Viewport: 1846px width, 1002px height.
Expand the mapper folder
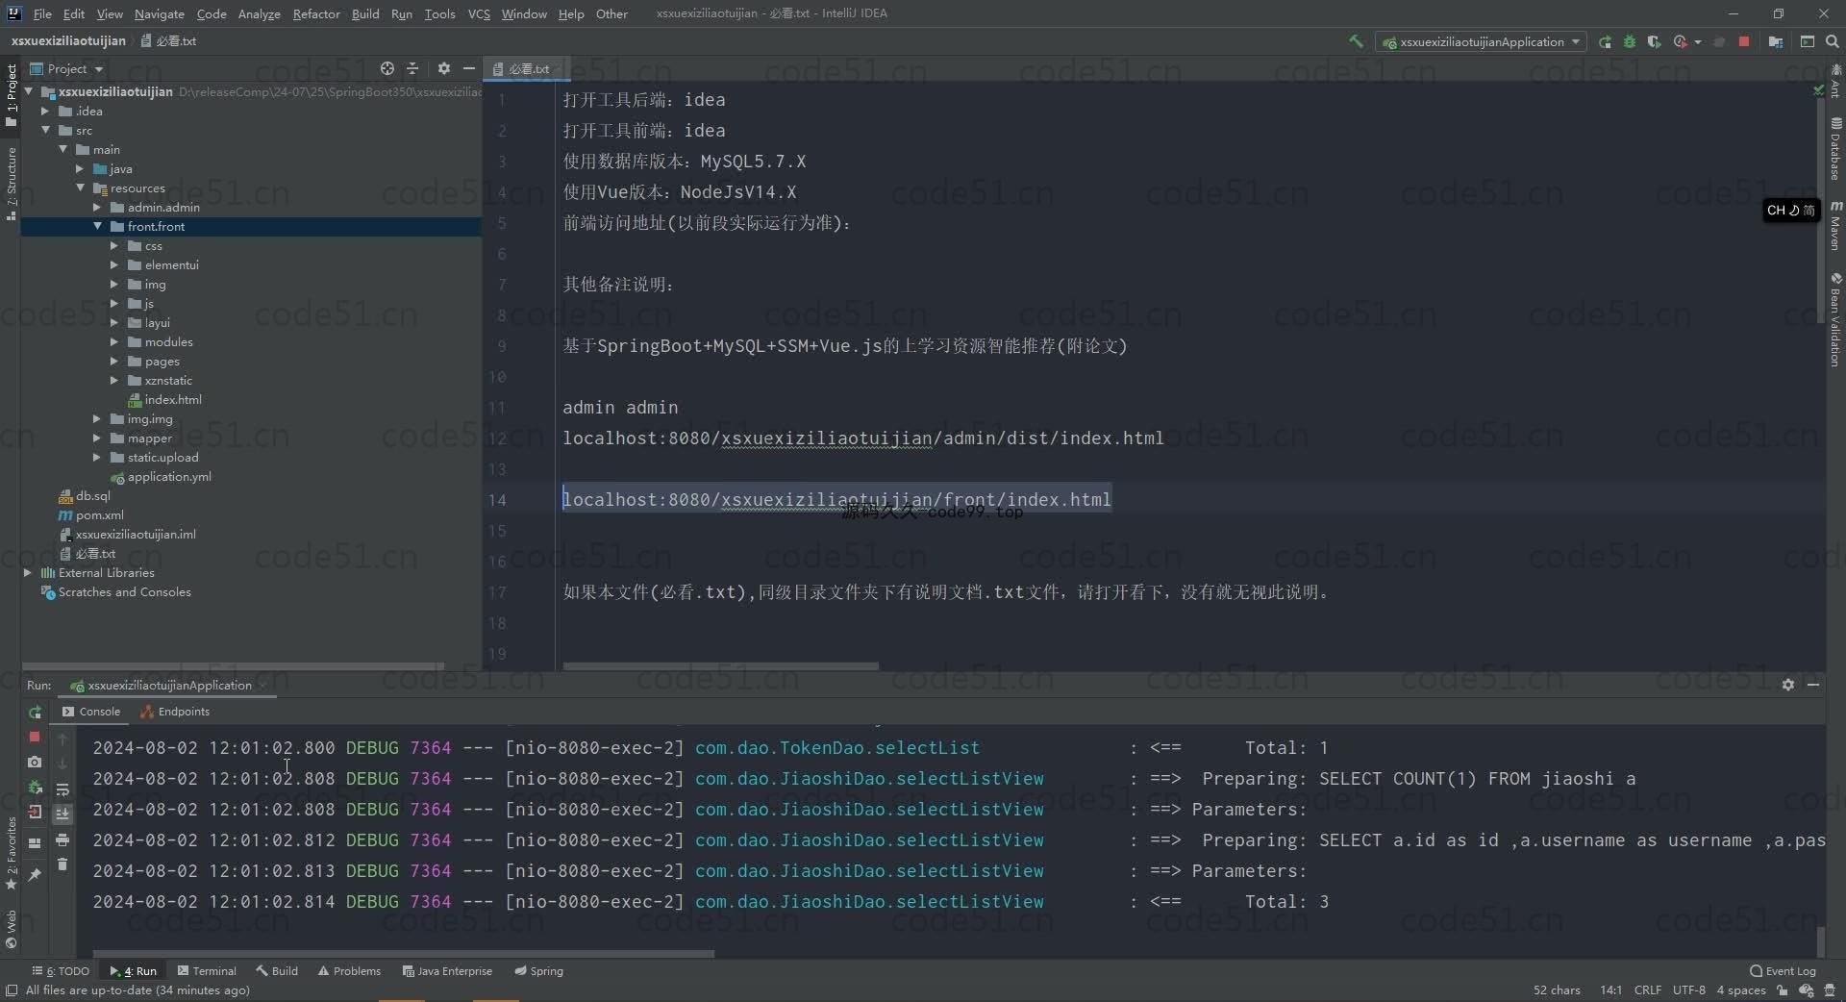[x=97, y=438]
